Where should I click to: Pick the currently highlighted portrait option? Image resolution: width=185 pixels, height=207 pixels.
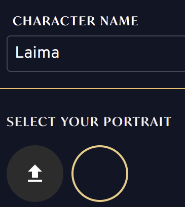100,174
